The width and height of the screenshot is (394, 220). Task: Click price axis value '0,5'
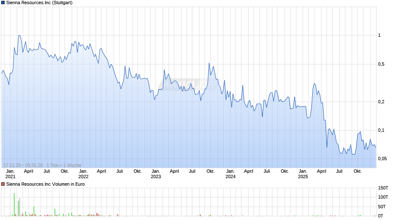381,64
